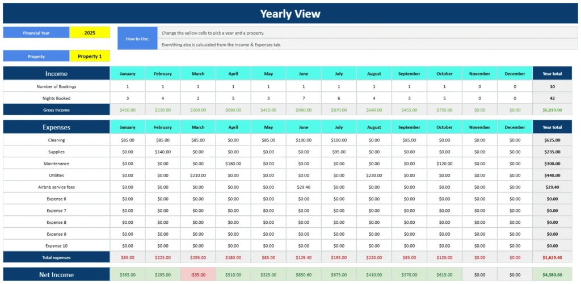
Task: Select the Gross Income row label
Action: pyautogui.click(x=56, y=110)
